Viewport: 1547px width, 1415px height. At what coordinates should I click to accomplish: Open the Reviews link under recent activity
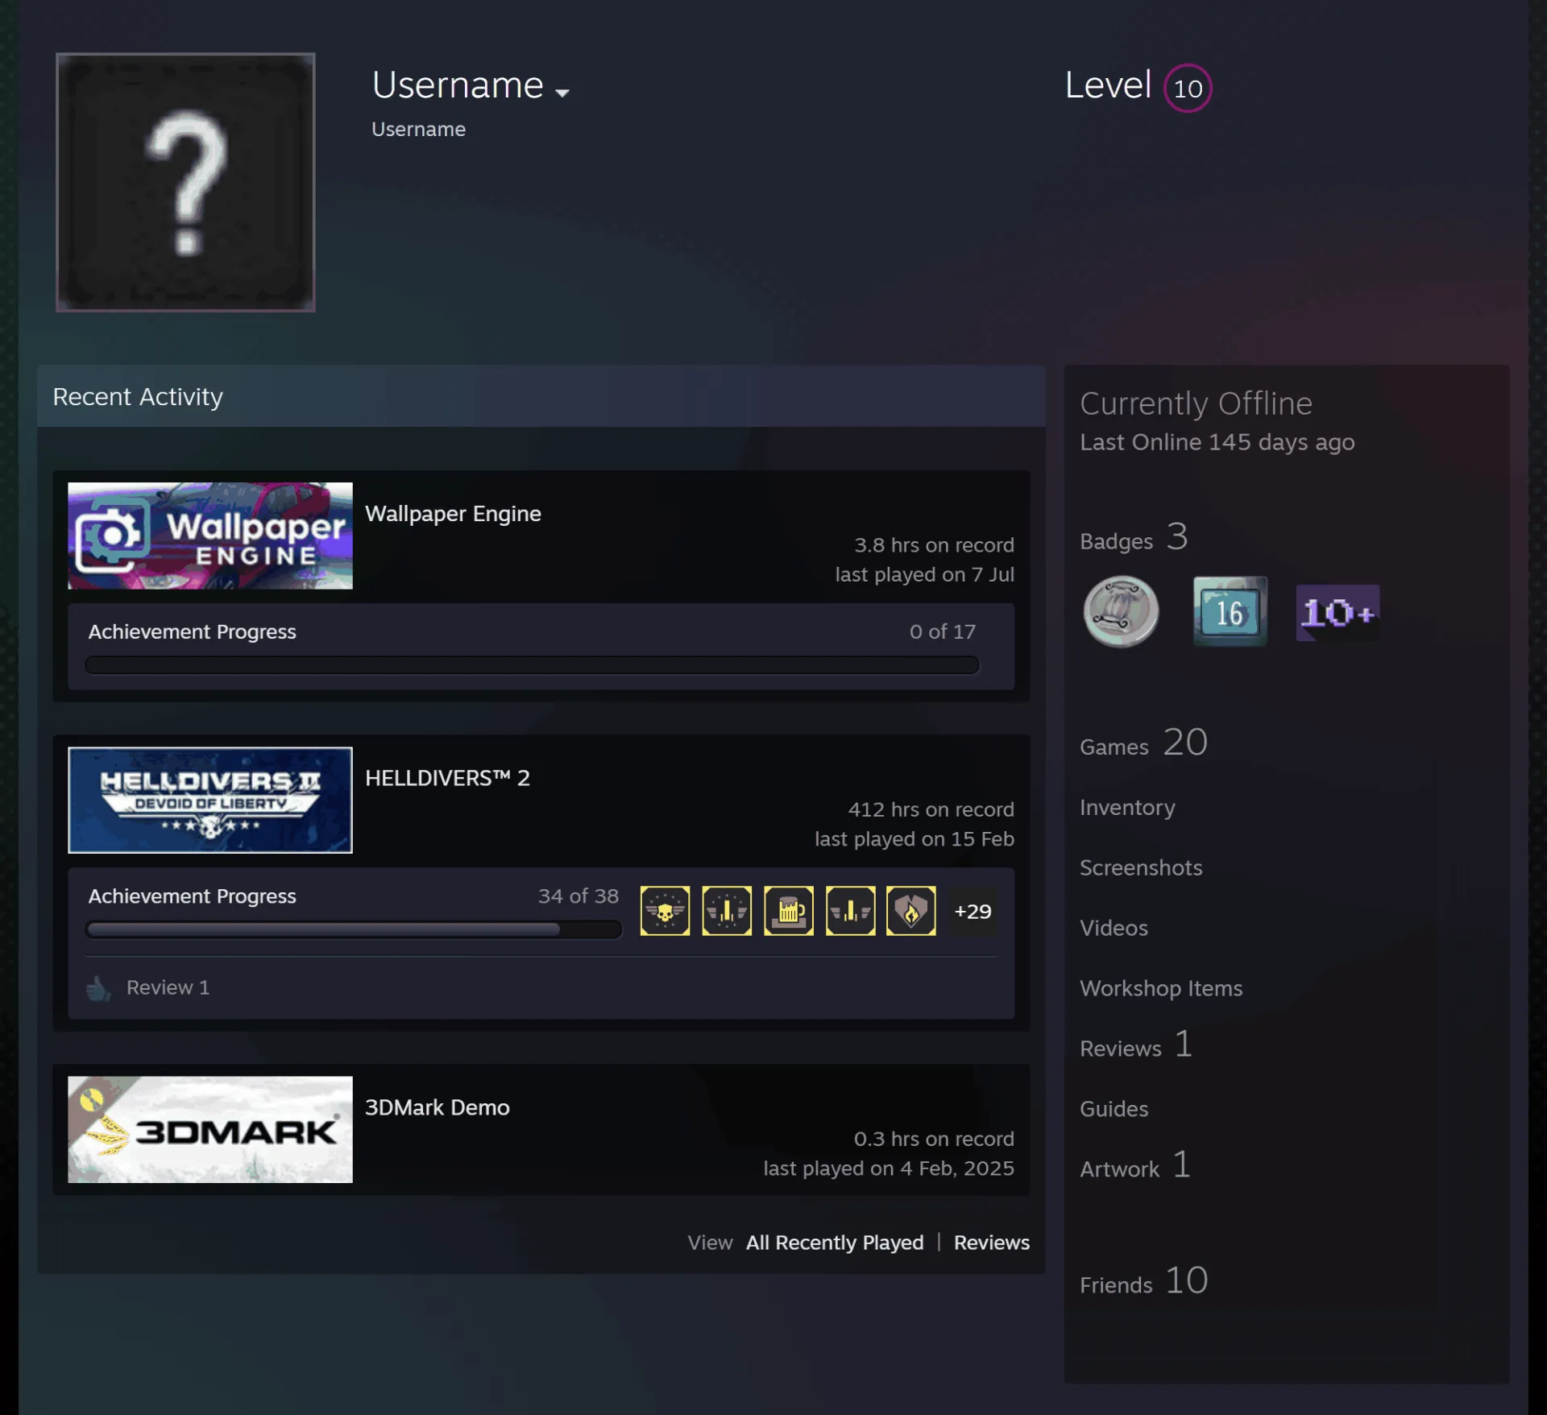(992, 1243)
